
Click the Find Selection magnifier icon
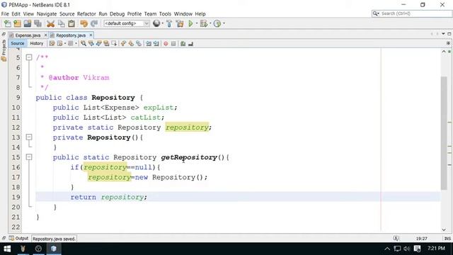[x=84, y=44]
